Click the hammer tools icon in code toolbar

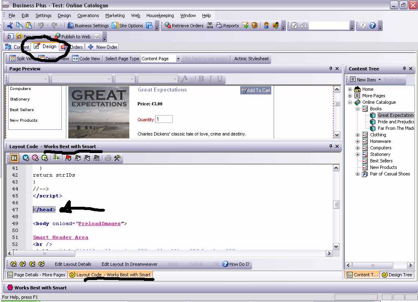[x=118, y=158]
